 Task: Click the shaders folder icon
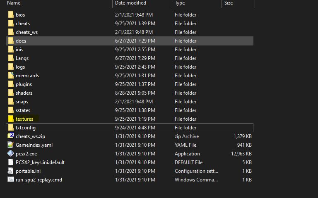11,93
